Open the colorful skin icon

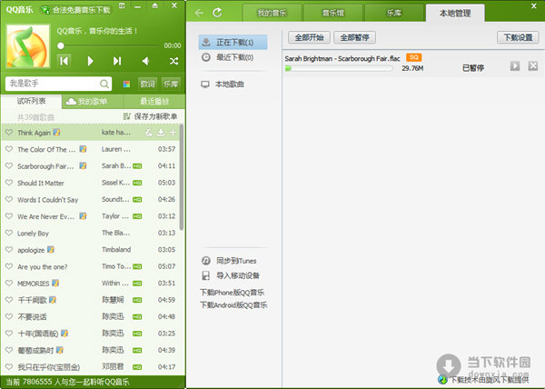coord(126,84)
